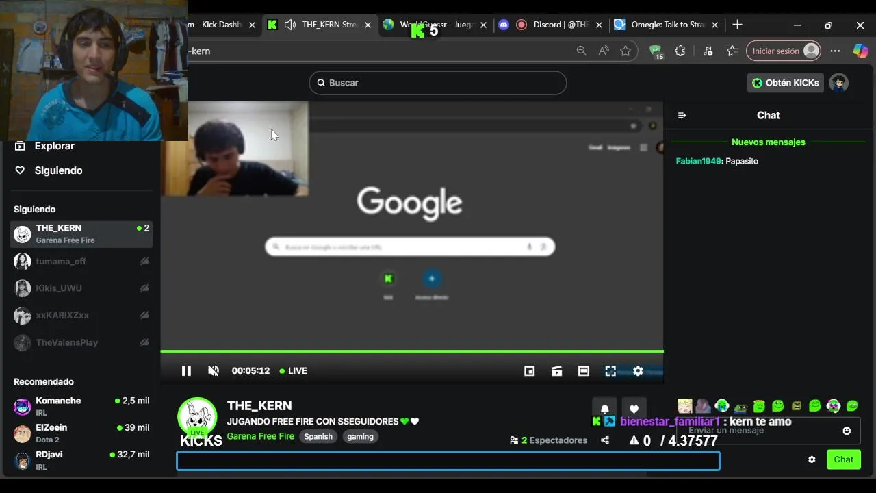This screenshot has height=493, width=876.
Task: Click the gaming tag
Action: [x=360, y=436]
